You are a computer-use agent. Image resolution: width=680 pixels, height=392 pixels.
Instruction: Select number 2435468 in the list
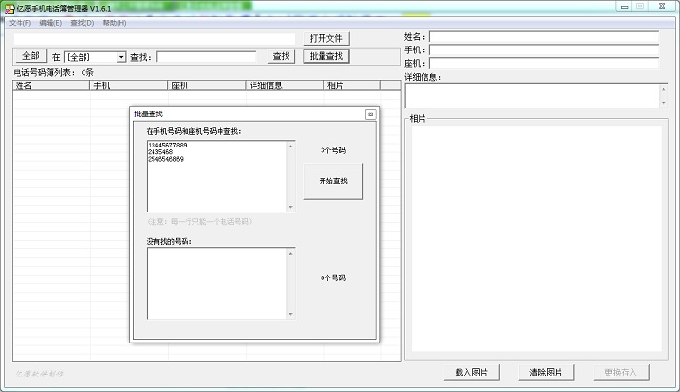click(160, 152)
